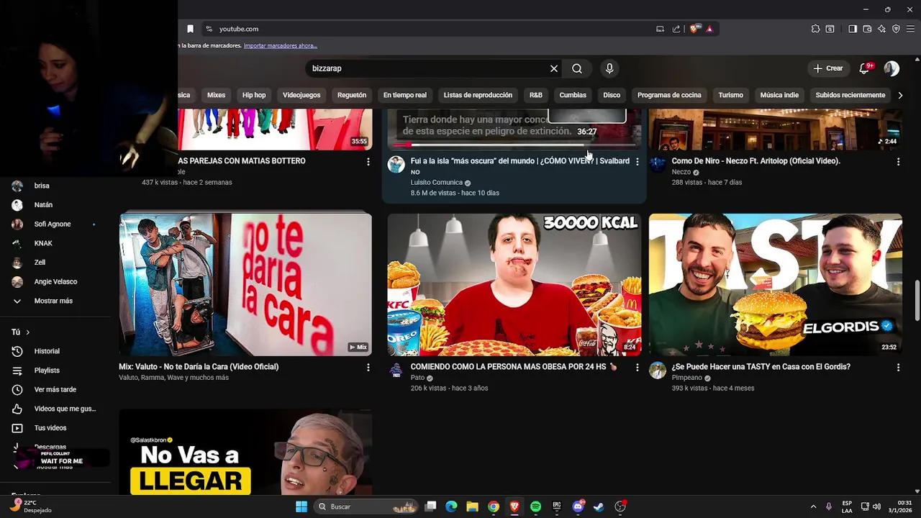Clear the search box with the X
The image size is (921, 518).
pyautogui.click(x=554, y=68)
